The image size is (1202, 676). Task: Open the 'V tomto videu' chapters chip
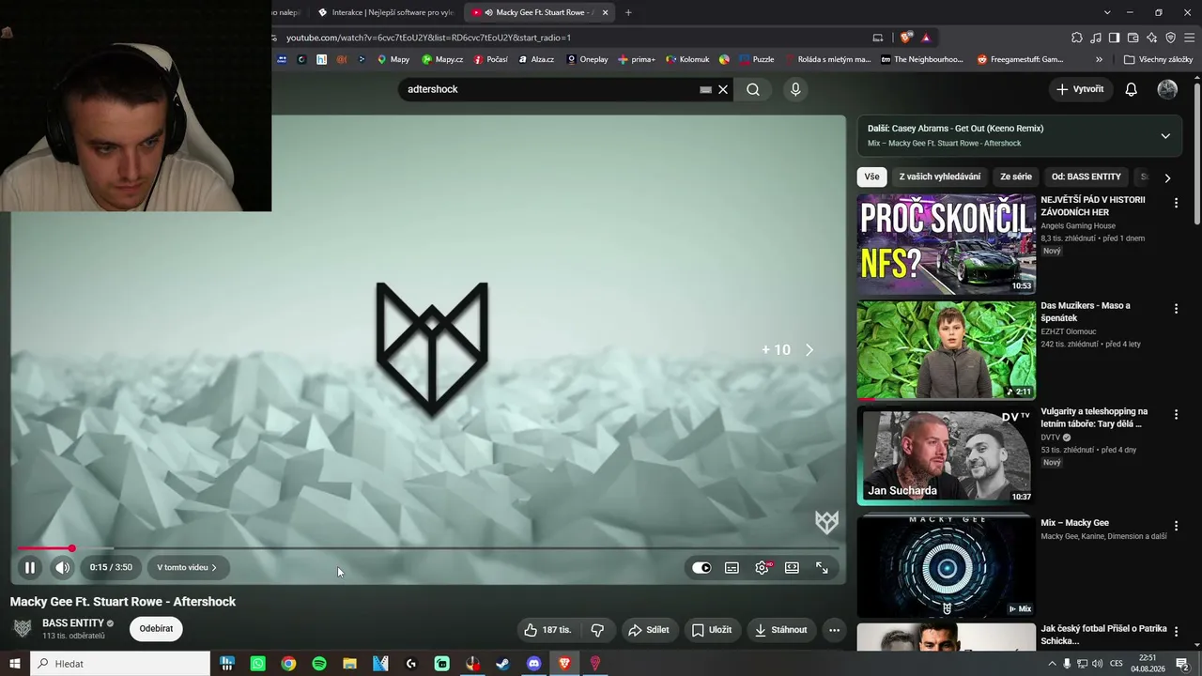(187, 567)
